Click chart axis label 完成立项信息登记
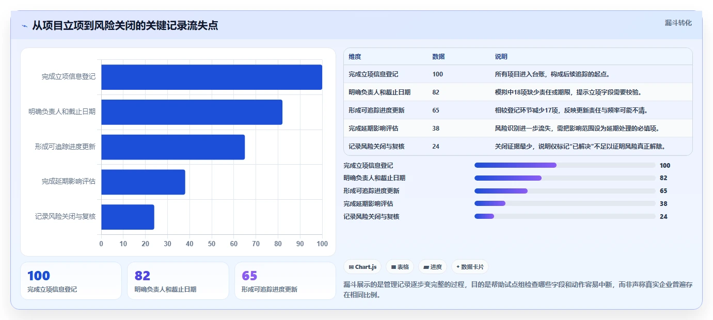713x320 pixels. click(69, 76)
